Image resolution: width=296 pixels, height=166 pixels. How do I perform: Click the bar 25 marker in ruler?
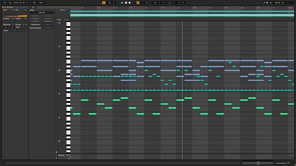pyautogui.click(x=146, y=8)
